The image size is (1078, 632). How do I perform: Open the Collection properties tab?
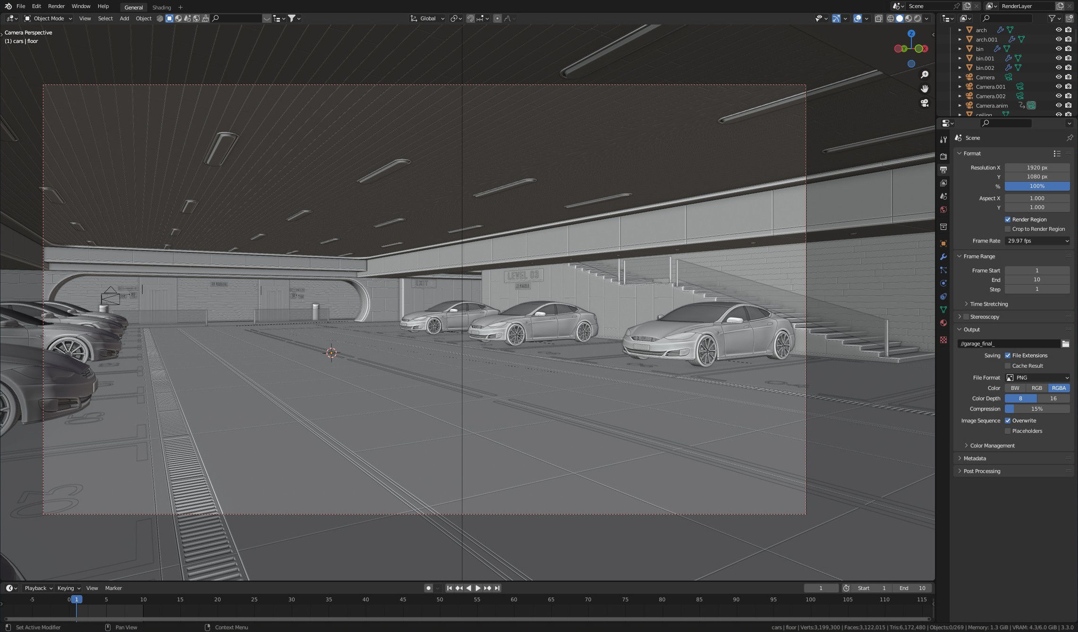coord(943,227)
